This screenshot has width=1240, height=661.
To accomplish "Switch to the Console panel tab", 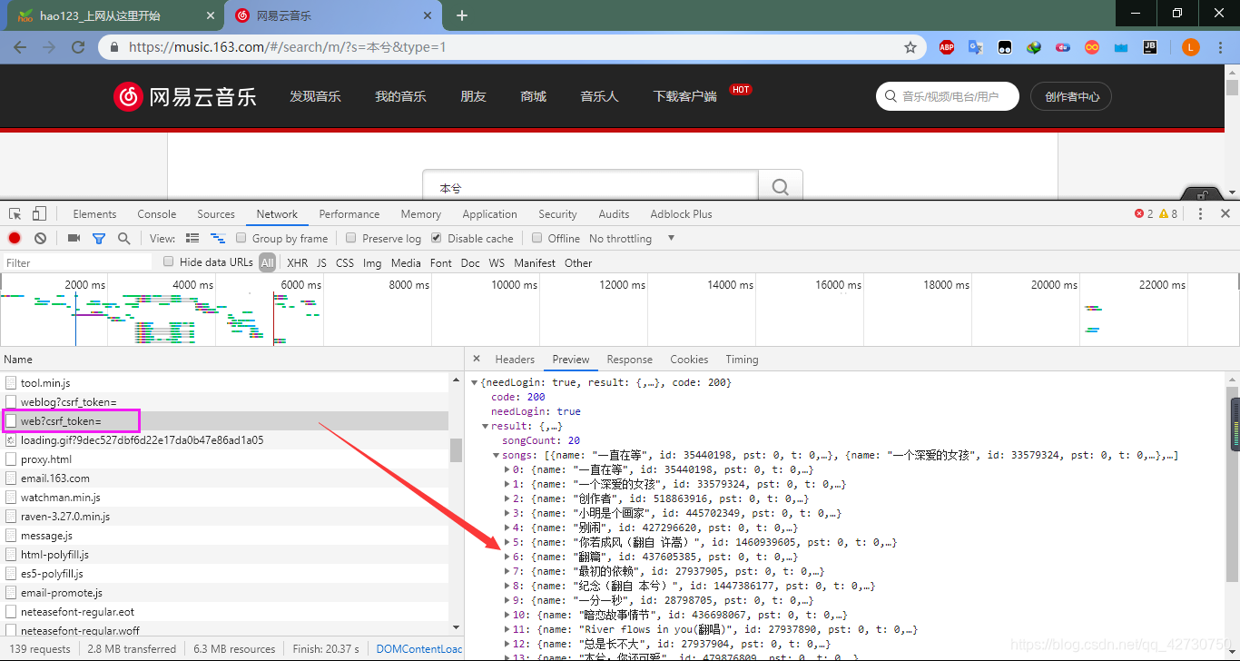I will (157, 214).
